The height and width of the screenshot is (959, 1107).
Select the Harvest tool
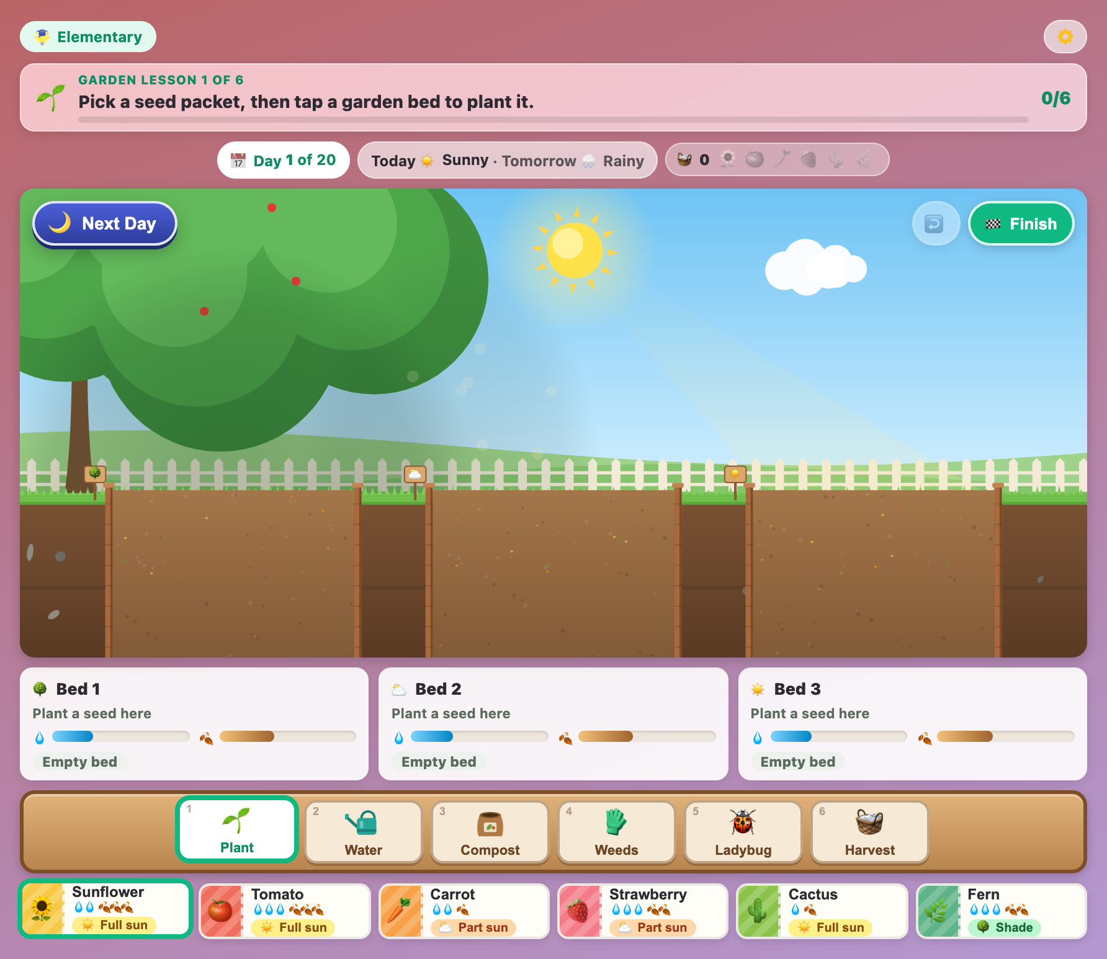click(x=870, y=832)
